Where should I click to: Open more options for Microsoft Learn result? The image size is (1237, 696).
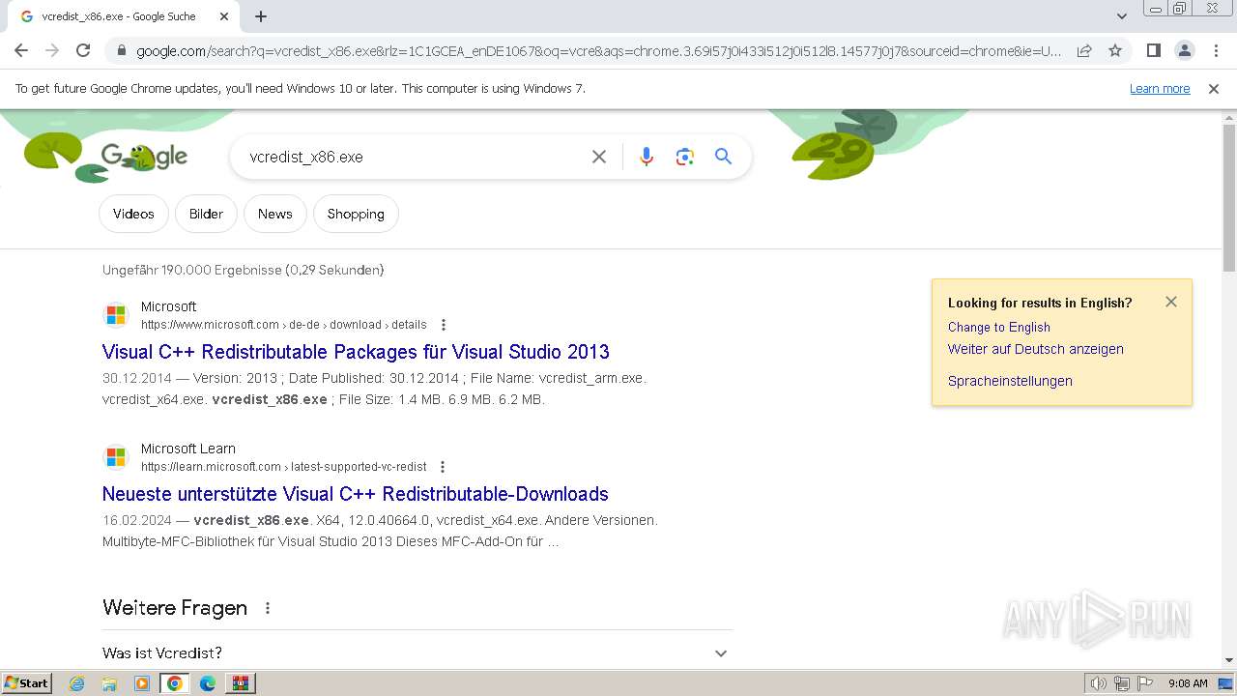(443, 467)
